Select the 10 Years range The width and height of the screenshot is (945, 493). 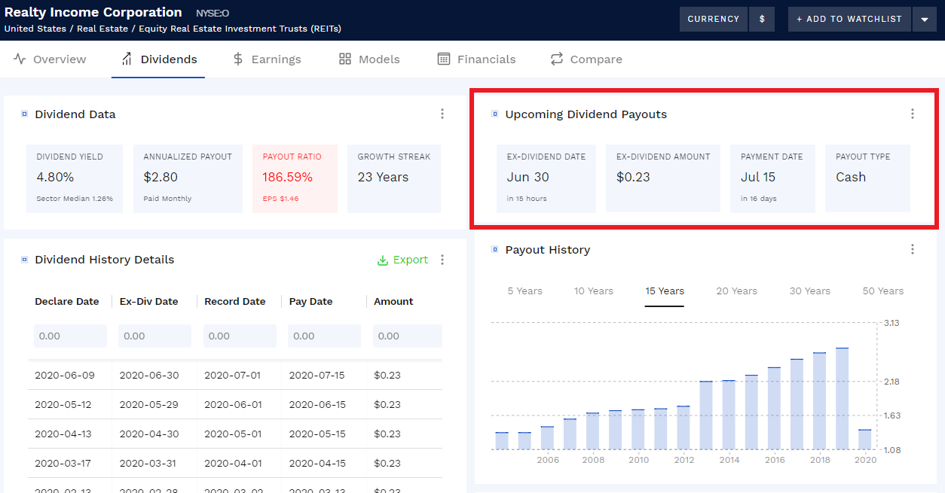click(594, 291)
